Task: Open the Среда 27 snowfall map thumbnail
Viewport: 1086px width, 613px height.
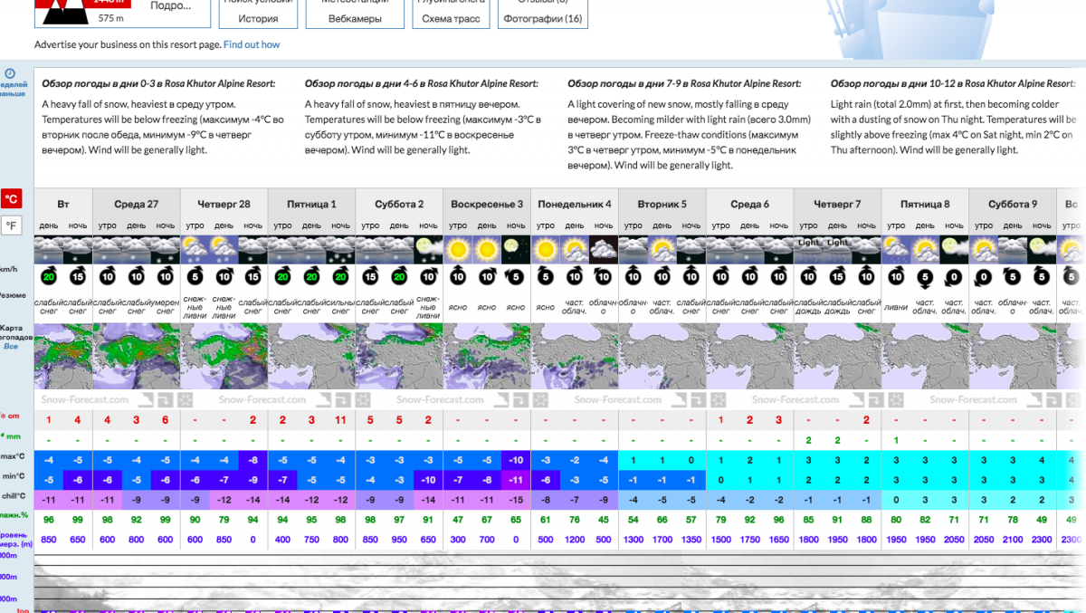Action: 137,357
